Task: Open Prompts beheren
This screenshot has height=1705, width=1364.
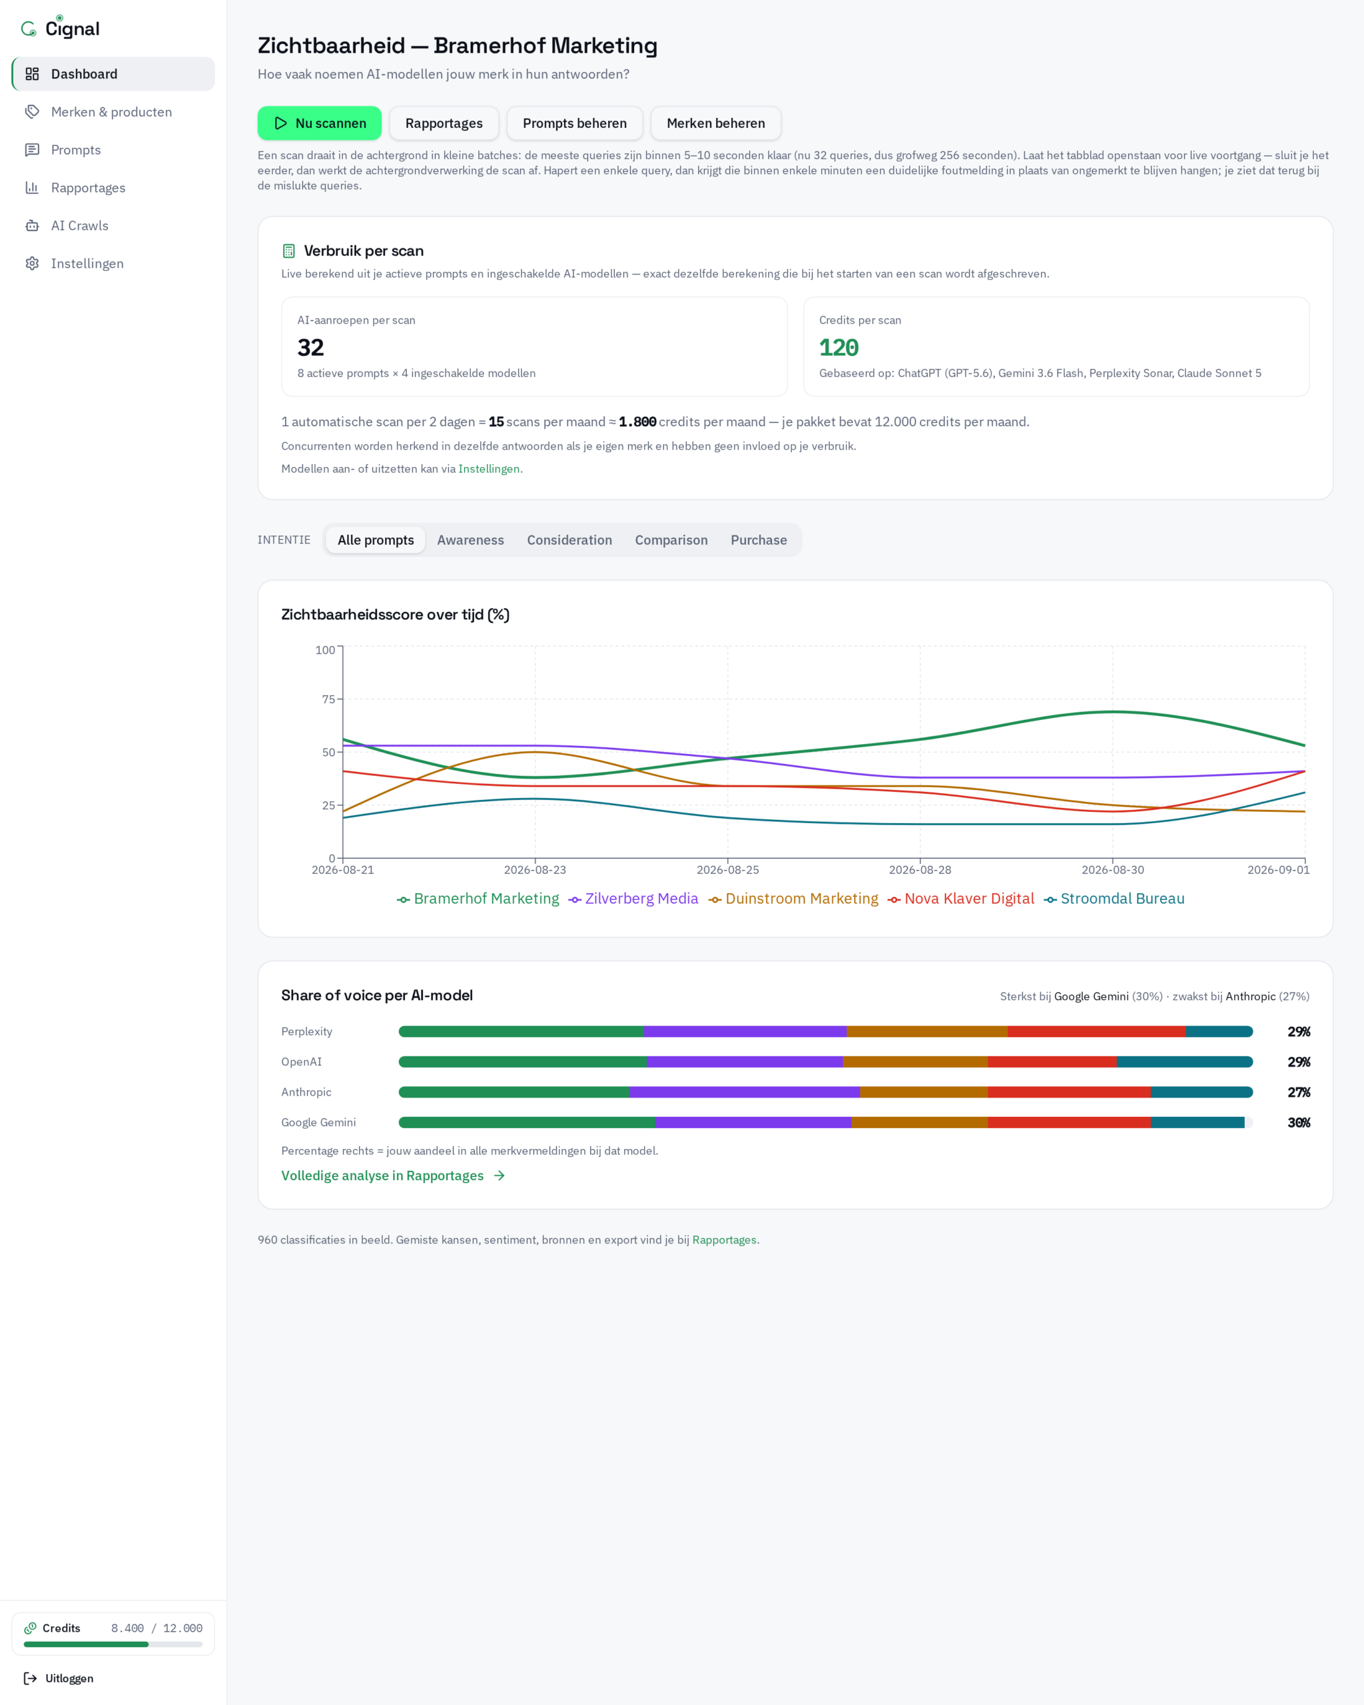Action: 575,123
